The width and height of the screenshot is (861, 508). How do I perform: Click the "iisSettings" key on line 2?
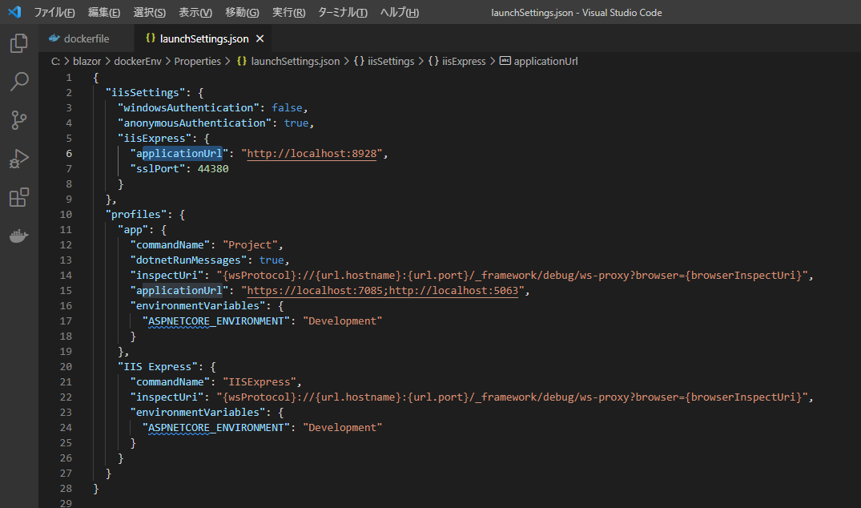(x=146, y=93)
